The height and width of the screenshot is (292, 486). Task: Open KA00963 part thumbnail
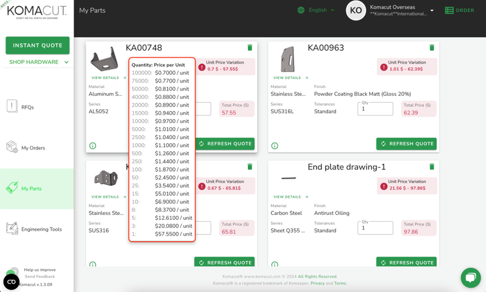287,59
